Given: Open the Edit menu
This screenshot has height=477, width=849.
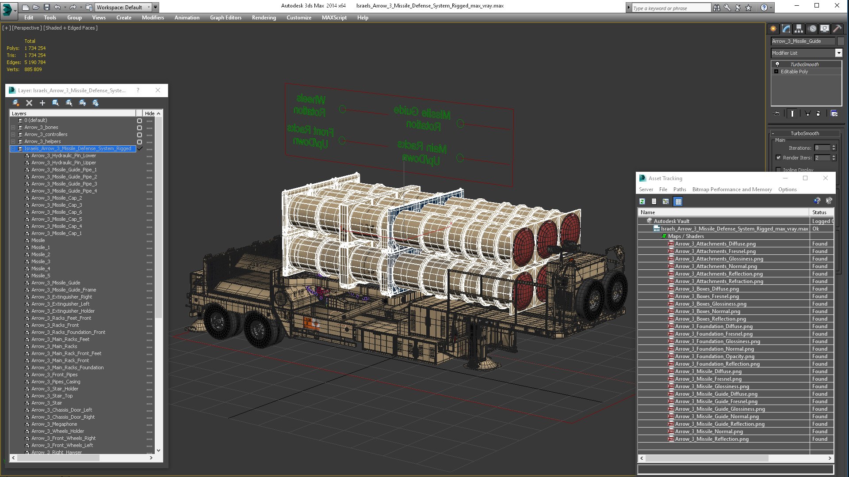Looking at the screenshot, I should click(29, 18).
